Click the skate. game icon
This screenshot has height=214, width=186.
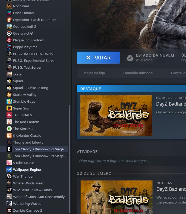point(9,74)
